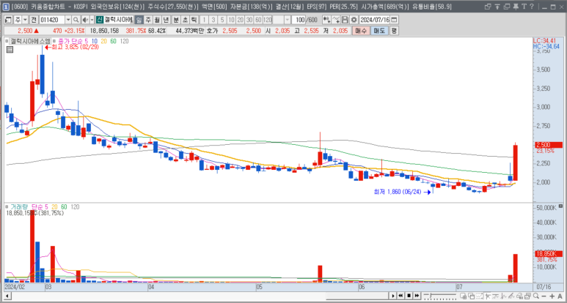Select the weekly (주) chart period

point(148,20)
